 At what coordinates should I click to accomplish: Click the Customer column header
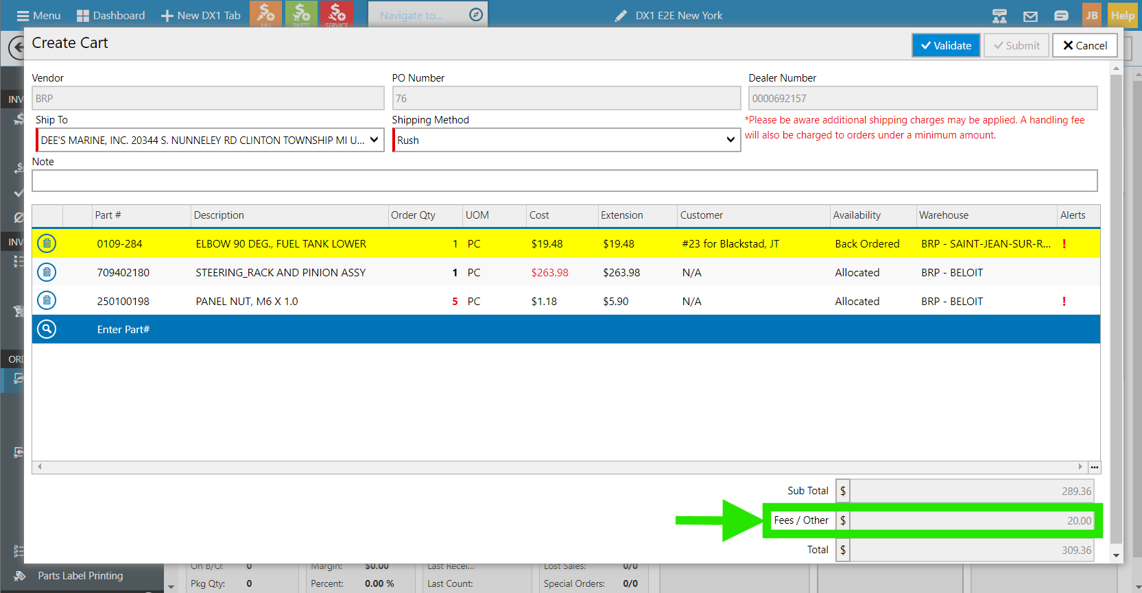pos(754,215)
